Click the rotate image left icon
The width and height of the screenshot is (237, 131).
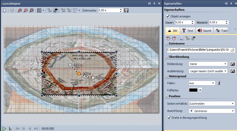[168, 38]
